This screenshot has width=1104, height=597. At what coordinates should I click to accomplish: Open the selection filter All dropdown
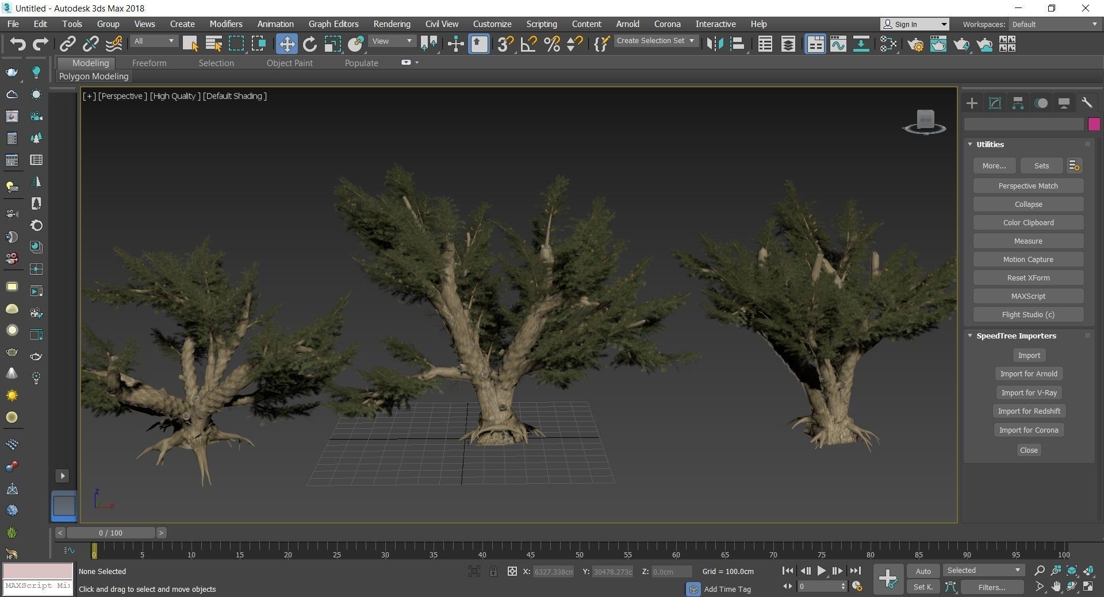(x=154, y=41)
